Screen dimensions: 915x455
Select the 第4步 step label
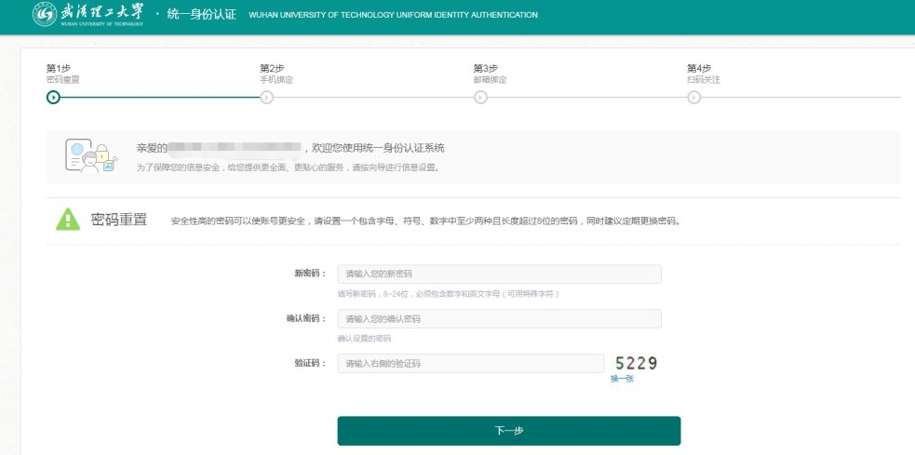(699, 68)
